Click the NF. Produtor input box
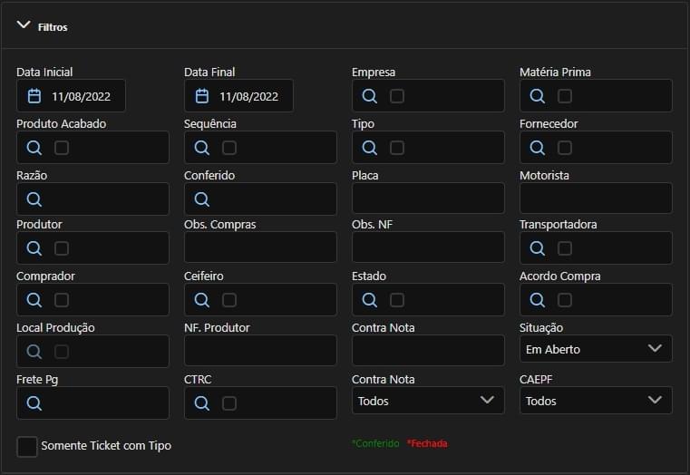The width and height of the screenshot is (690, 475). pos(260,351)
